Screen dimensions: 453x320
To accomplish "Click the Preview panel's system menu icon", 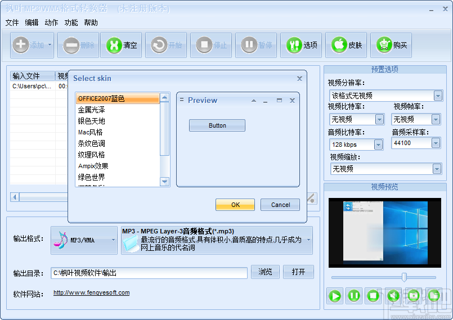I will pyautogui.click(x=182, y=100).
